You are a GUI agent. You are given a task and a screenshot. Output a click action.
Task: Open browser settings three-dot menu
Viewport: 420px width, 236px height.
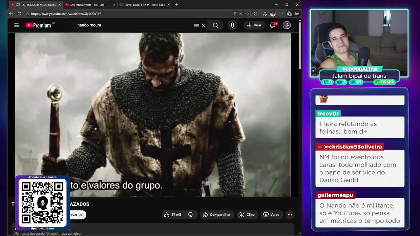pos(281,14)
